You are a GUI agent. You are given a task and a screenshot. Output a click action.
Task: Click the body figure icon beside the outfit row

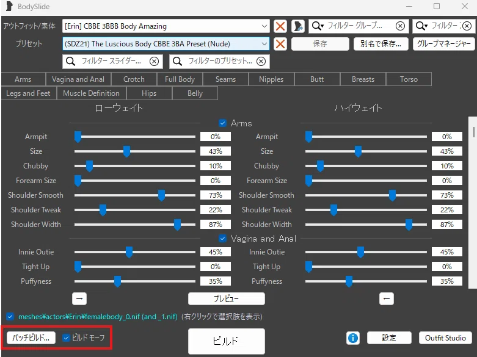coord(298,26)
